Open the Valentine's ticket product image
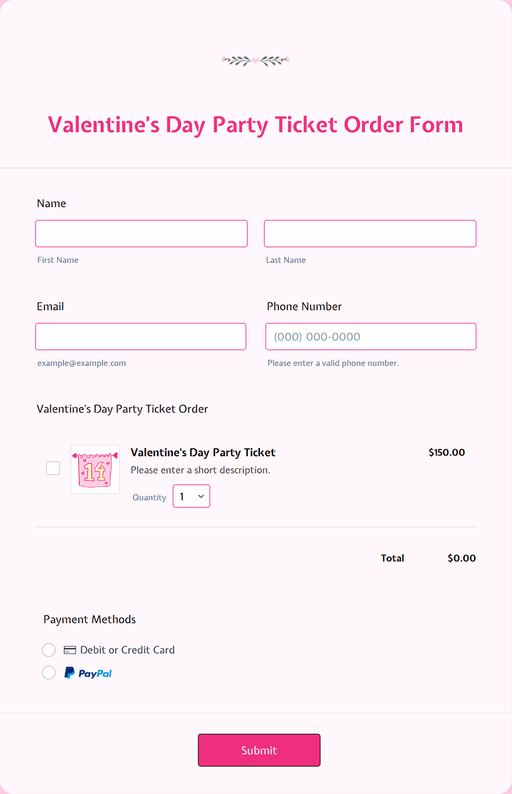 (x=95, y=469)
